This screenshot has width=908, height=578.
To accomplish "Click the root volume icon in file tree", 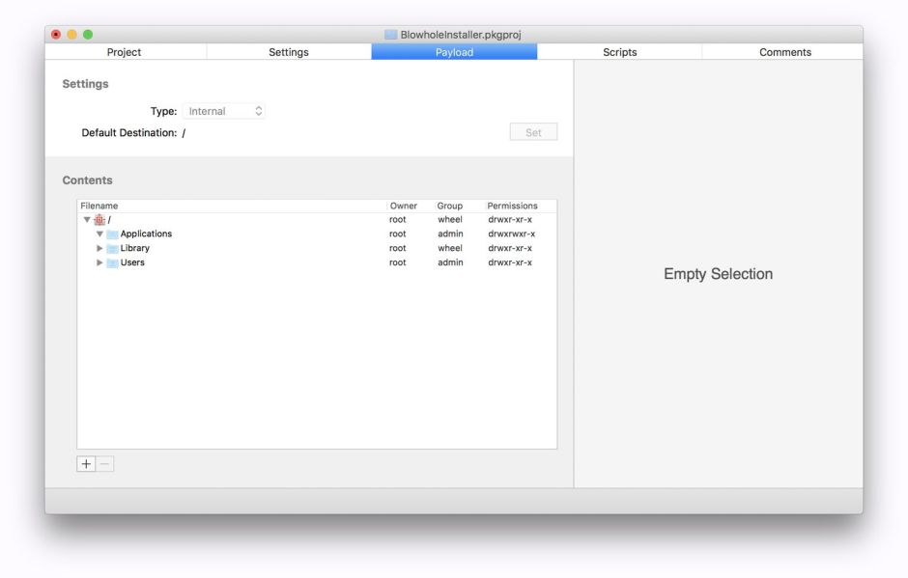I will [x=99, y=220].
